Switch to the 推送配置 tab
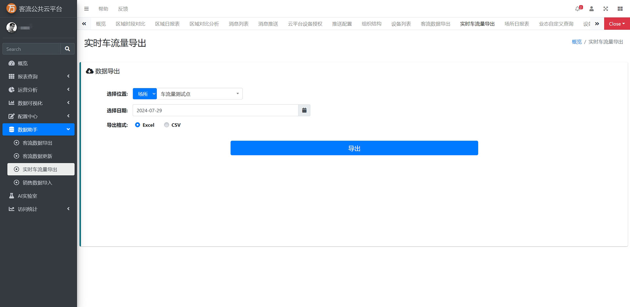 pos(342,24)
